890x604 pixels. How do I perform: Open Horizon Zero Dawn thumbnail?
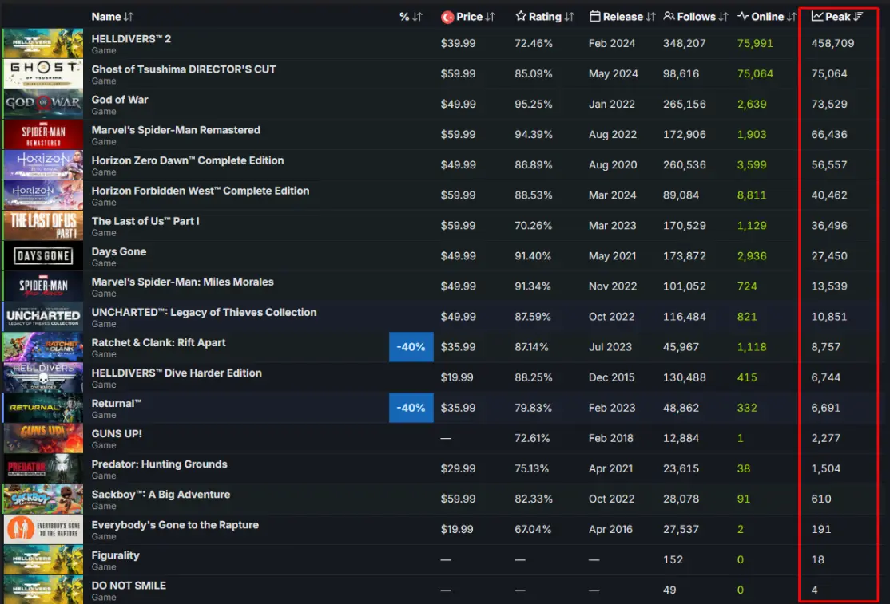pyautogui.click(x=43, y=165)
